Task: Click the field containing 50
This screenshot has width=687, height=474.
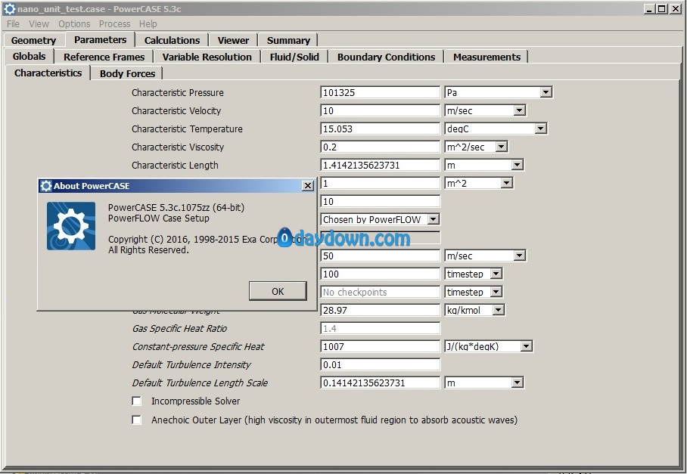Action: [x=380, y=256]
